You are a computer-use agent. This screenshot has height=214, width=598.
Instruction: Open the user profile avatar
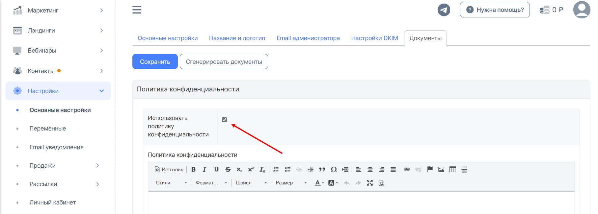coord(582,10)
